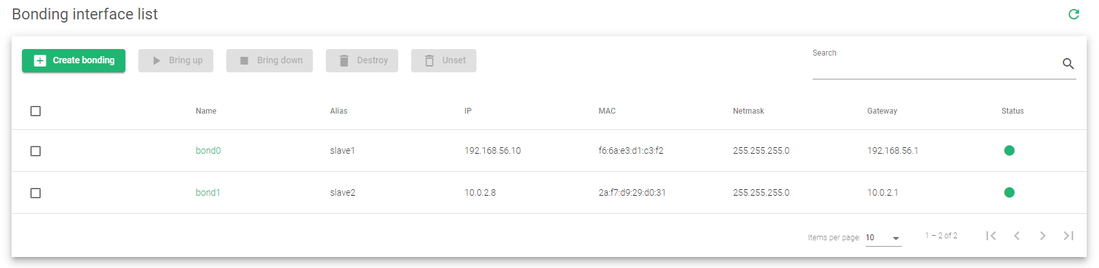This screenshot has height=268, width=1099.
Task: Sort by the Name column header
Action: 206,111
